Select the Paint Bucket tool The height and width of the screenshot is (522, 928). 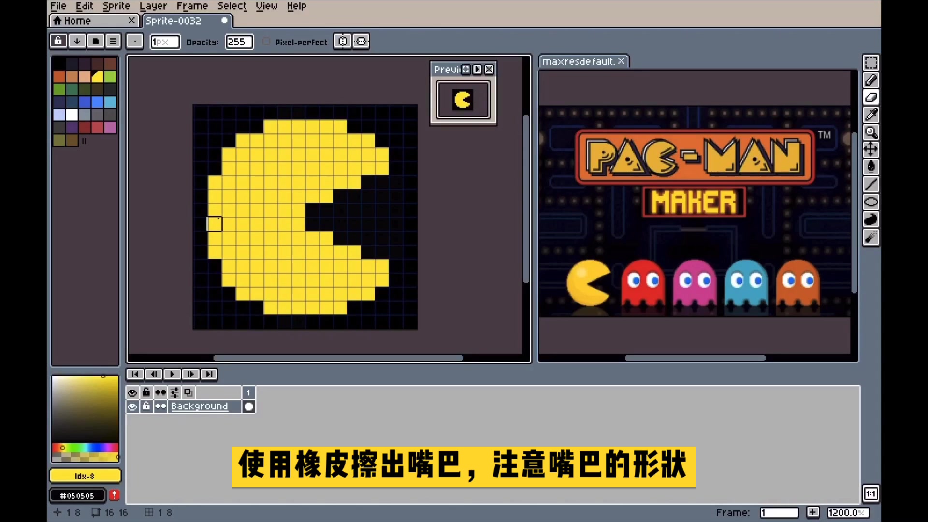tap(871, 167)
